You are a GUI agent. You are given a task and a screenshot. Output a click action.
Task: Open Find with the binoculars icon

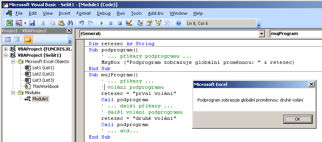[70, 23]
